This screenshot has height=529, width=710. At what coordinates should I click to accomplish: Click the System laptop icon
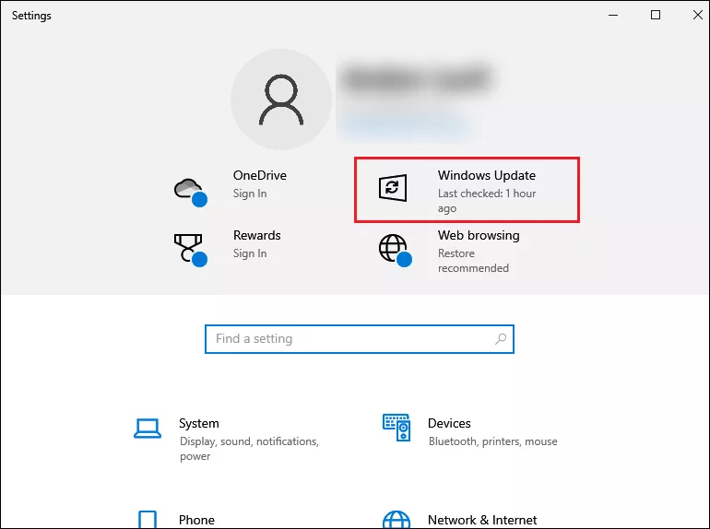coord(148,429)
